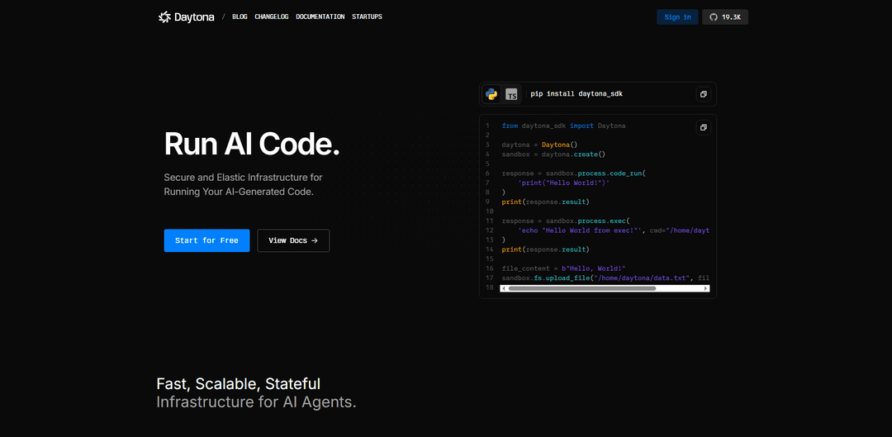This screenshot has height=437, width=892.
Task: Click 'from daytona_sdk import Daytona' code line
Action: point(563,126)
